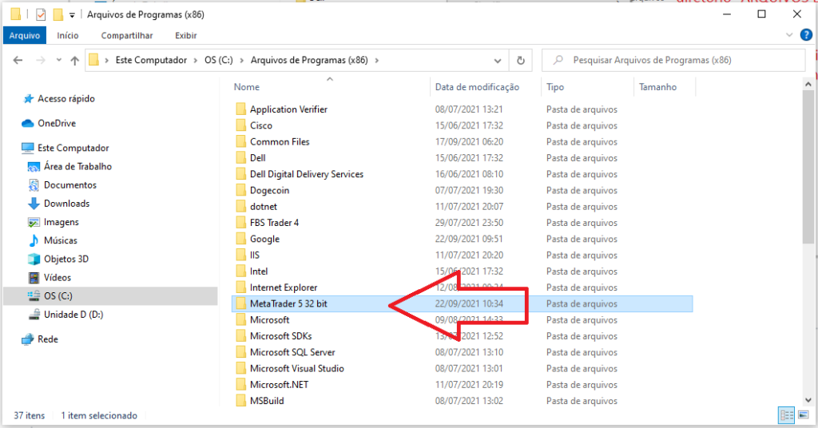Sort by Data de modificação column header

tap(477, 87)
